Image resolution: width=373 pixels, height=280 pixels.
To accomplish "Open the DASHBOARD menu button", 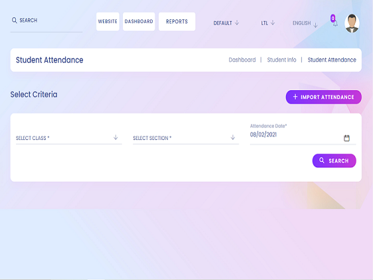I will coord(139,22).
